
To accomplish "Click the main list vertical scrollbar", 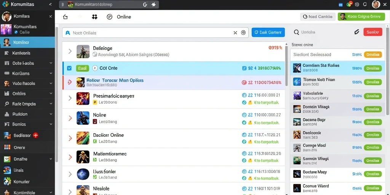I will point(286,65).
